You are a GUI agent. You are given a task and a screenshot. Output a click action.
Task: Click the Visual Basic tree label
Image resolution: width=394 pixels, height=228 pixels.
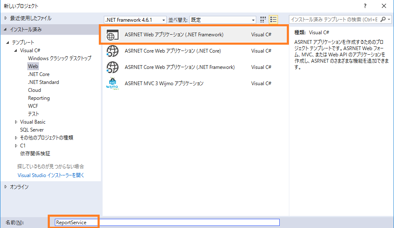33,122
